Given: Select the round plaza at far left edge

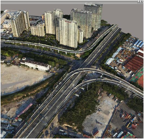Looking at the screenshot, I should pyautogui.click(x=4, y=31).
